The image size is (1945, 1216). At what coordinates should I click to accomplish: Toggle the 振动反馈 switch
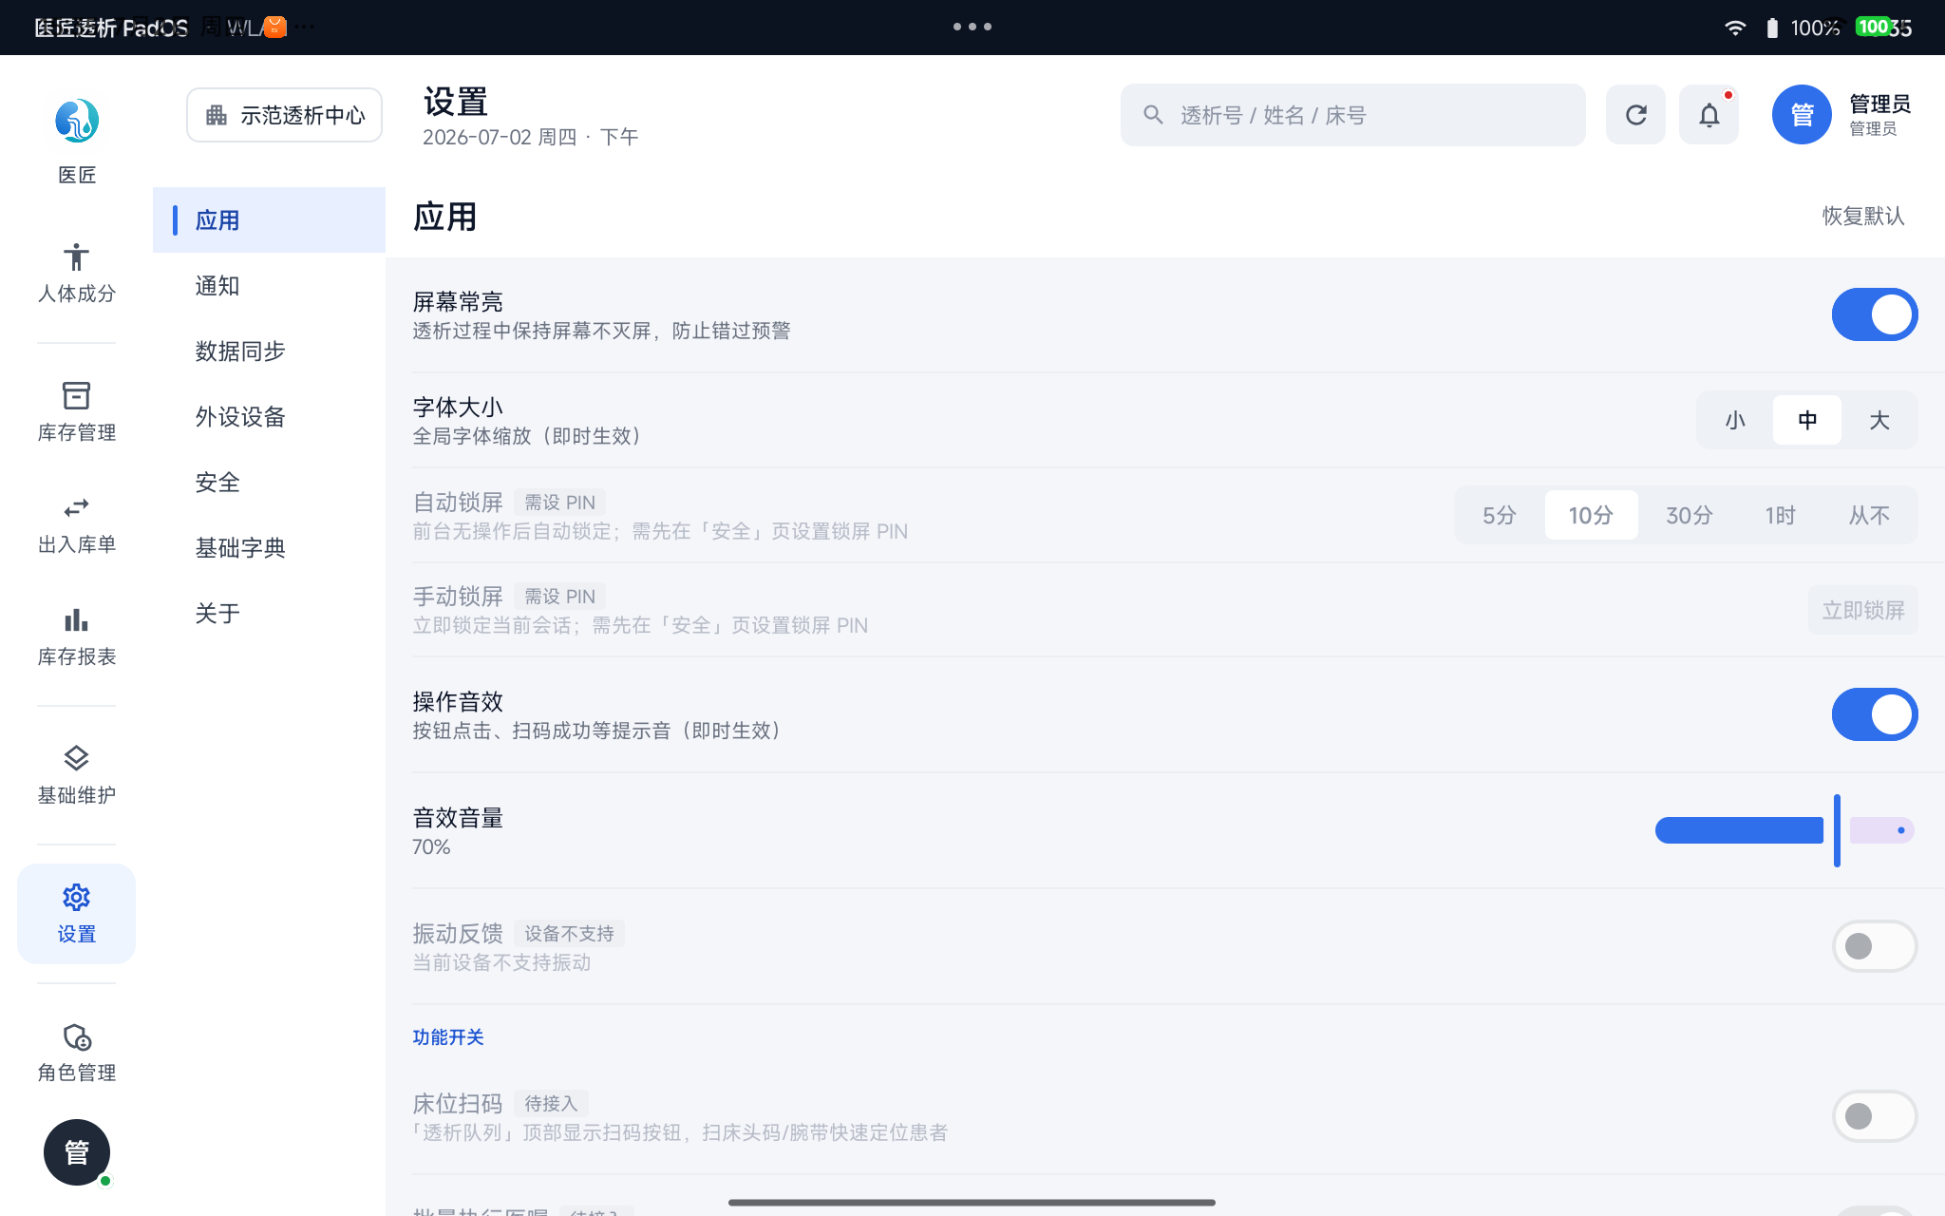point(1874,946)
